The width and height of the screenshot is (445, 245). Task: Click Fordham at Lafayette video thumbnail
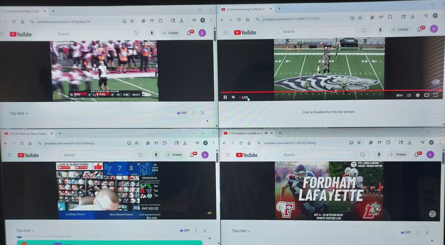[x=329, y=191]
